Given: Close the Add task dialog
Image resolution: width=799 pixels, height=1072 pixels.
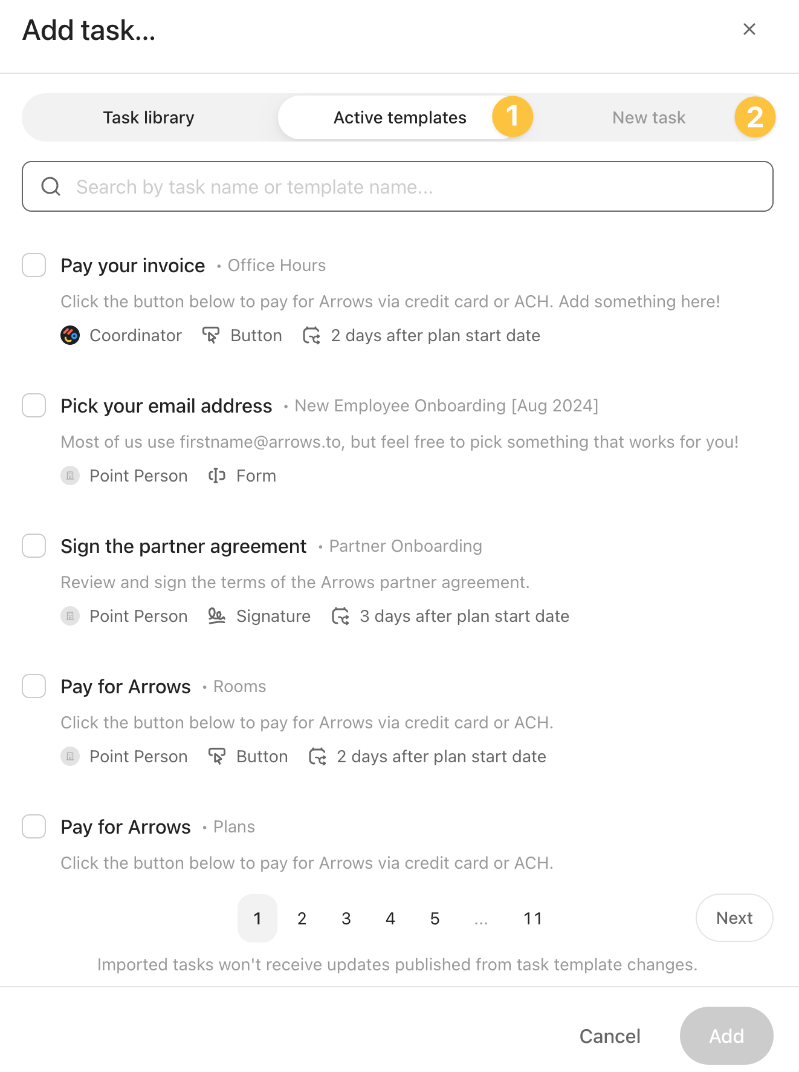Looking at the screenshot, I should pos(749,29).
